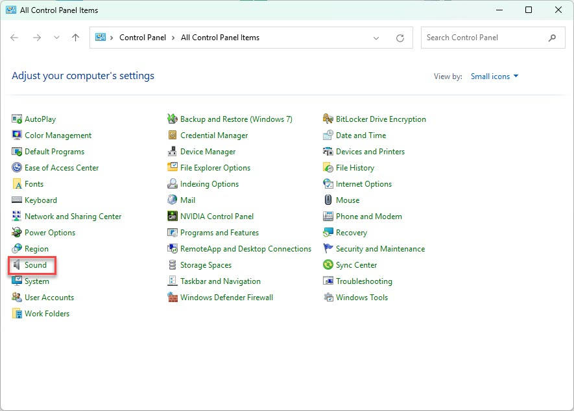Open the View by Small icons dropdown
Viewport: 574px width, 411px height.
[494, 76]
